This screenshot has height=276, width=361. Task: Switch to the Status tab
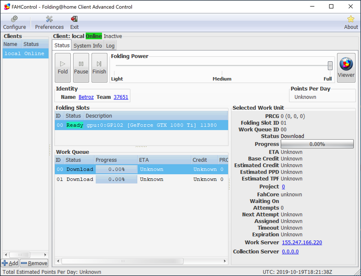62,45
